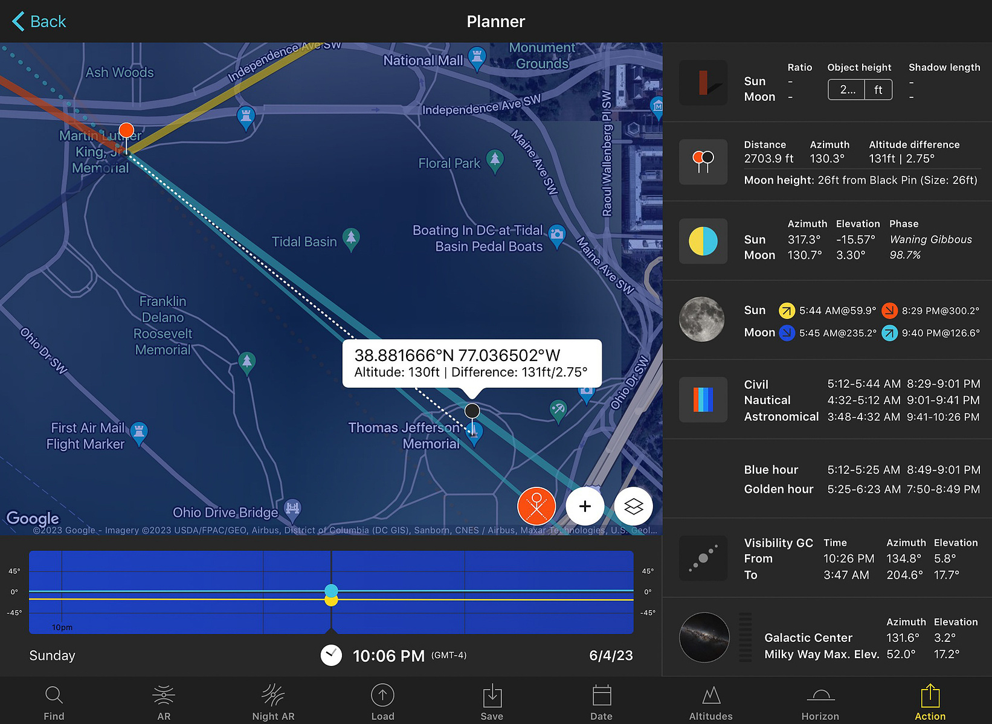Tap the National Mall map marker
Viewport: 992px width, 724px height.
[477, 59]
